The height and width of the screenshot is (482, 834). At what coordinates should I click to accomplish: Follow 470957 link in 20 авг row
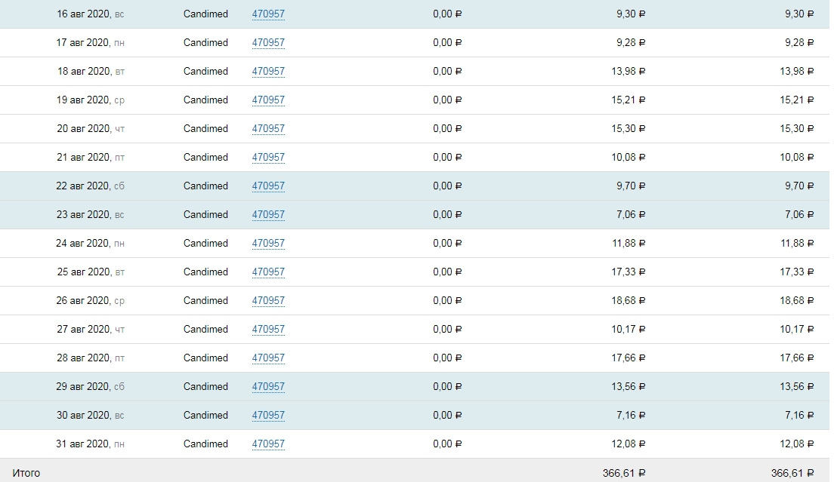click(268, 129)
